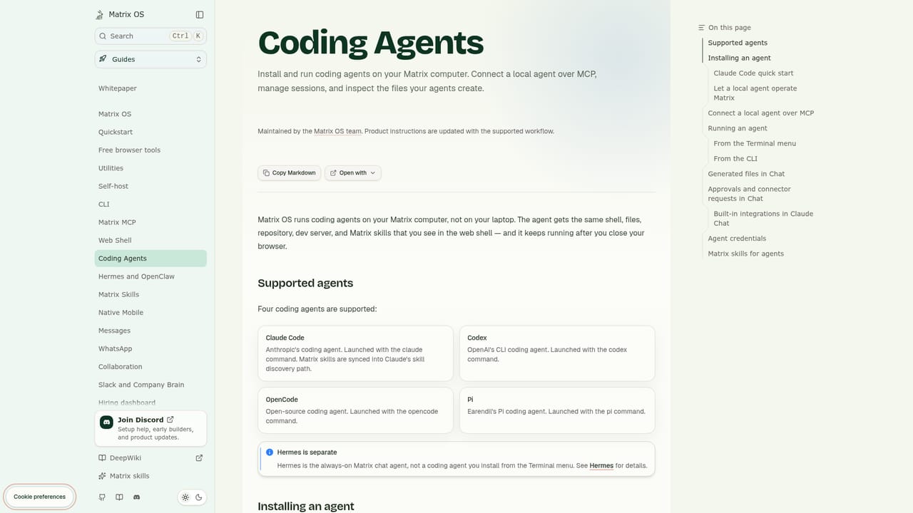This screenshot has height=513, width=913.
Task: Open the Codex agent card
Action: [x=557, y=353]
